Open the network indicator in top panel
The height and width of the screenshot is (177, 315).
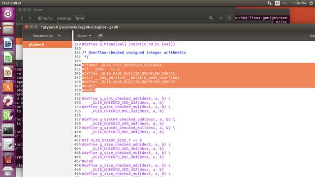(x=270, y=3)
